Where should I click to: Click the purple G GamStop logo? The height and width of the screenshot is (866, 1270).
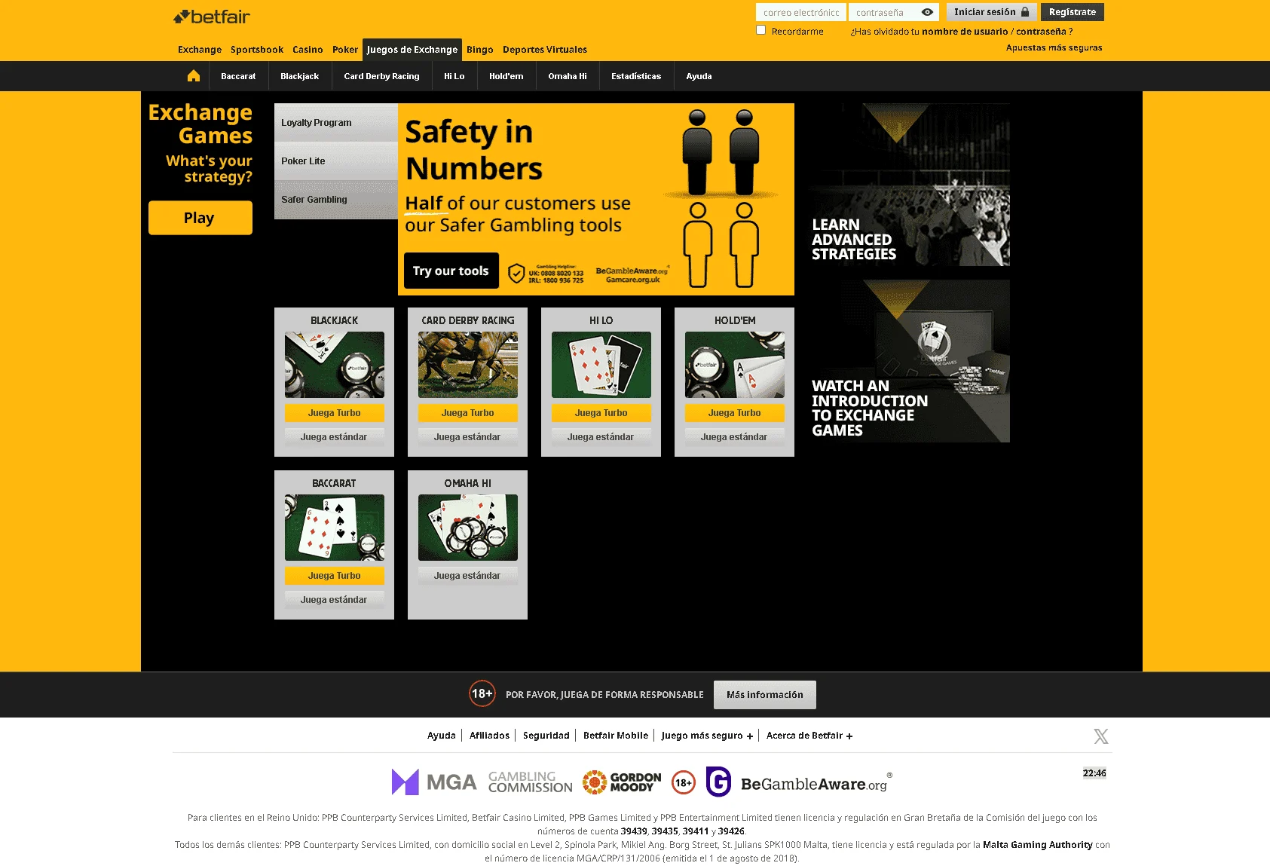(x=718, y=782)
